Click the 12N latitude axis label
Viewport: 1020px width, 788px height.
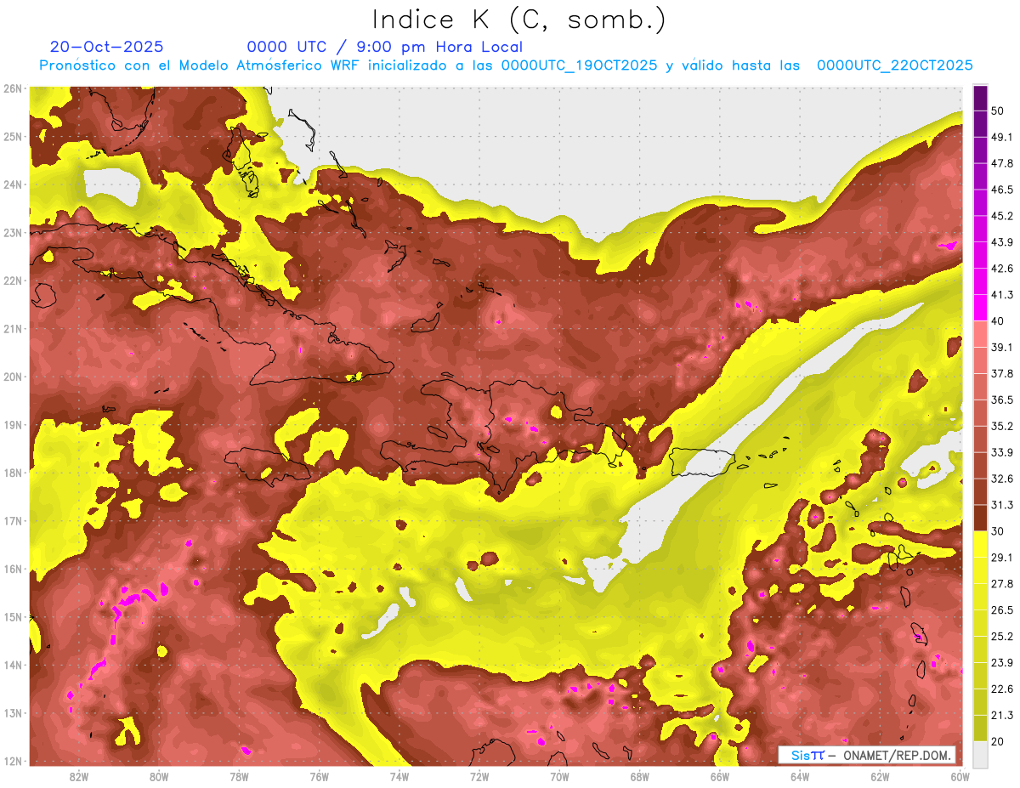(x=13, y=761)
